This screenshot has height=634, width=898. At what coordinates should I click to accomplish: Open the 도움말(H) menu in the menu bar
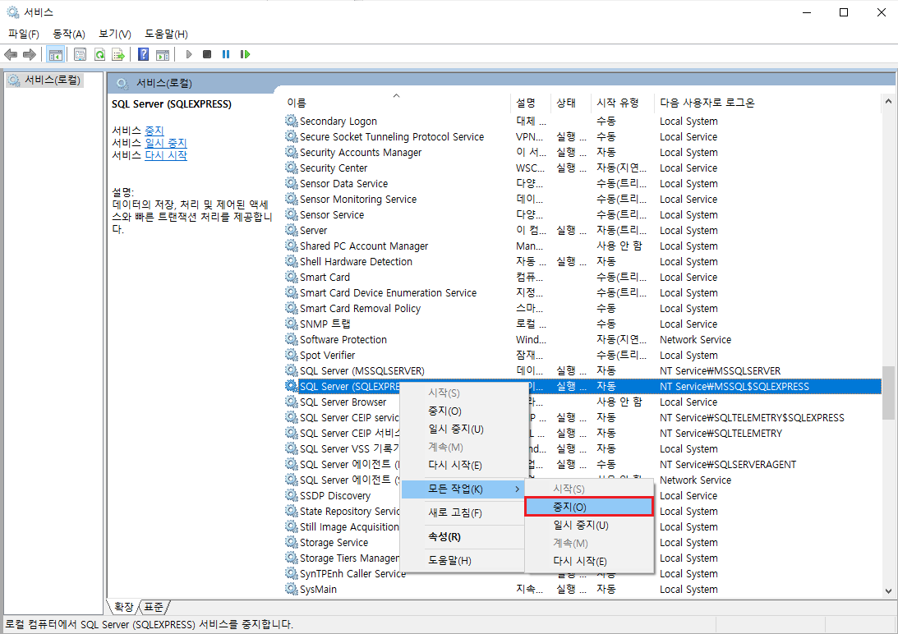(166, 34)
